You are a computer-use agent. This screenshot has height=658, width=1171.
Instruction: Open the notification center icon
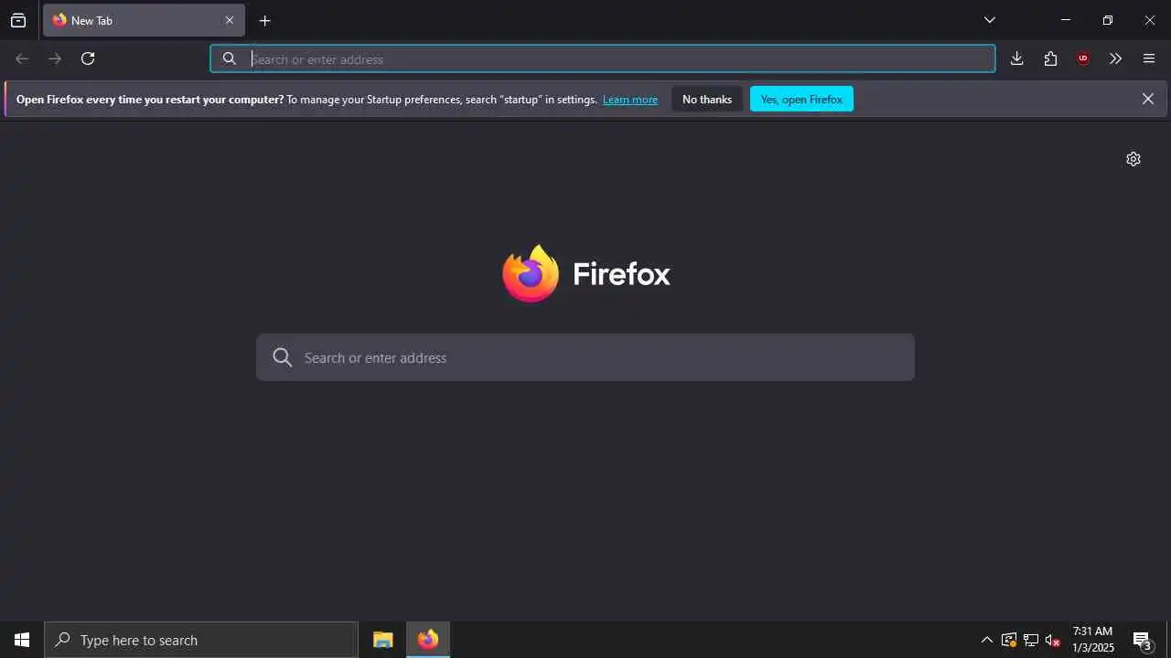(1142, 640)
